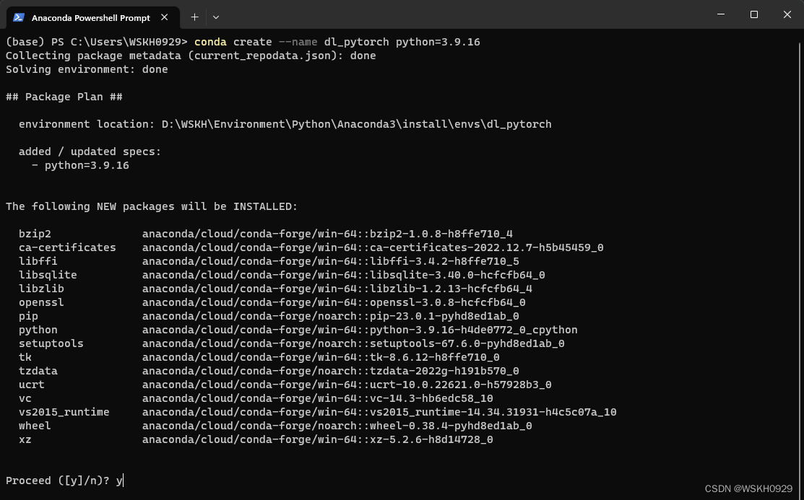Screen dimensions: 804x500
Task: Expand the new tab profile dropdown arrow
Action: click(x=216, y=17)
